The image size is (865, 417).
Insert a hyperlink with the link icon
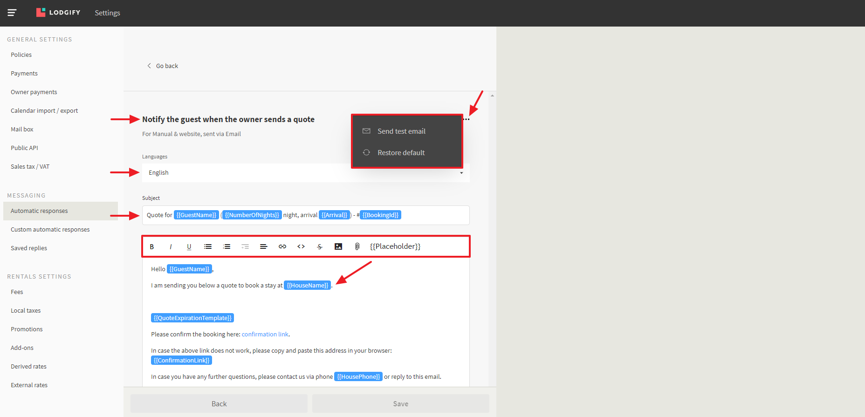[282, 246]
